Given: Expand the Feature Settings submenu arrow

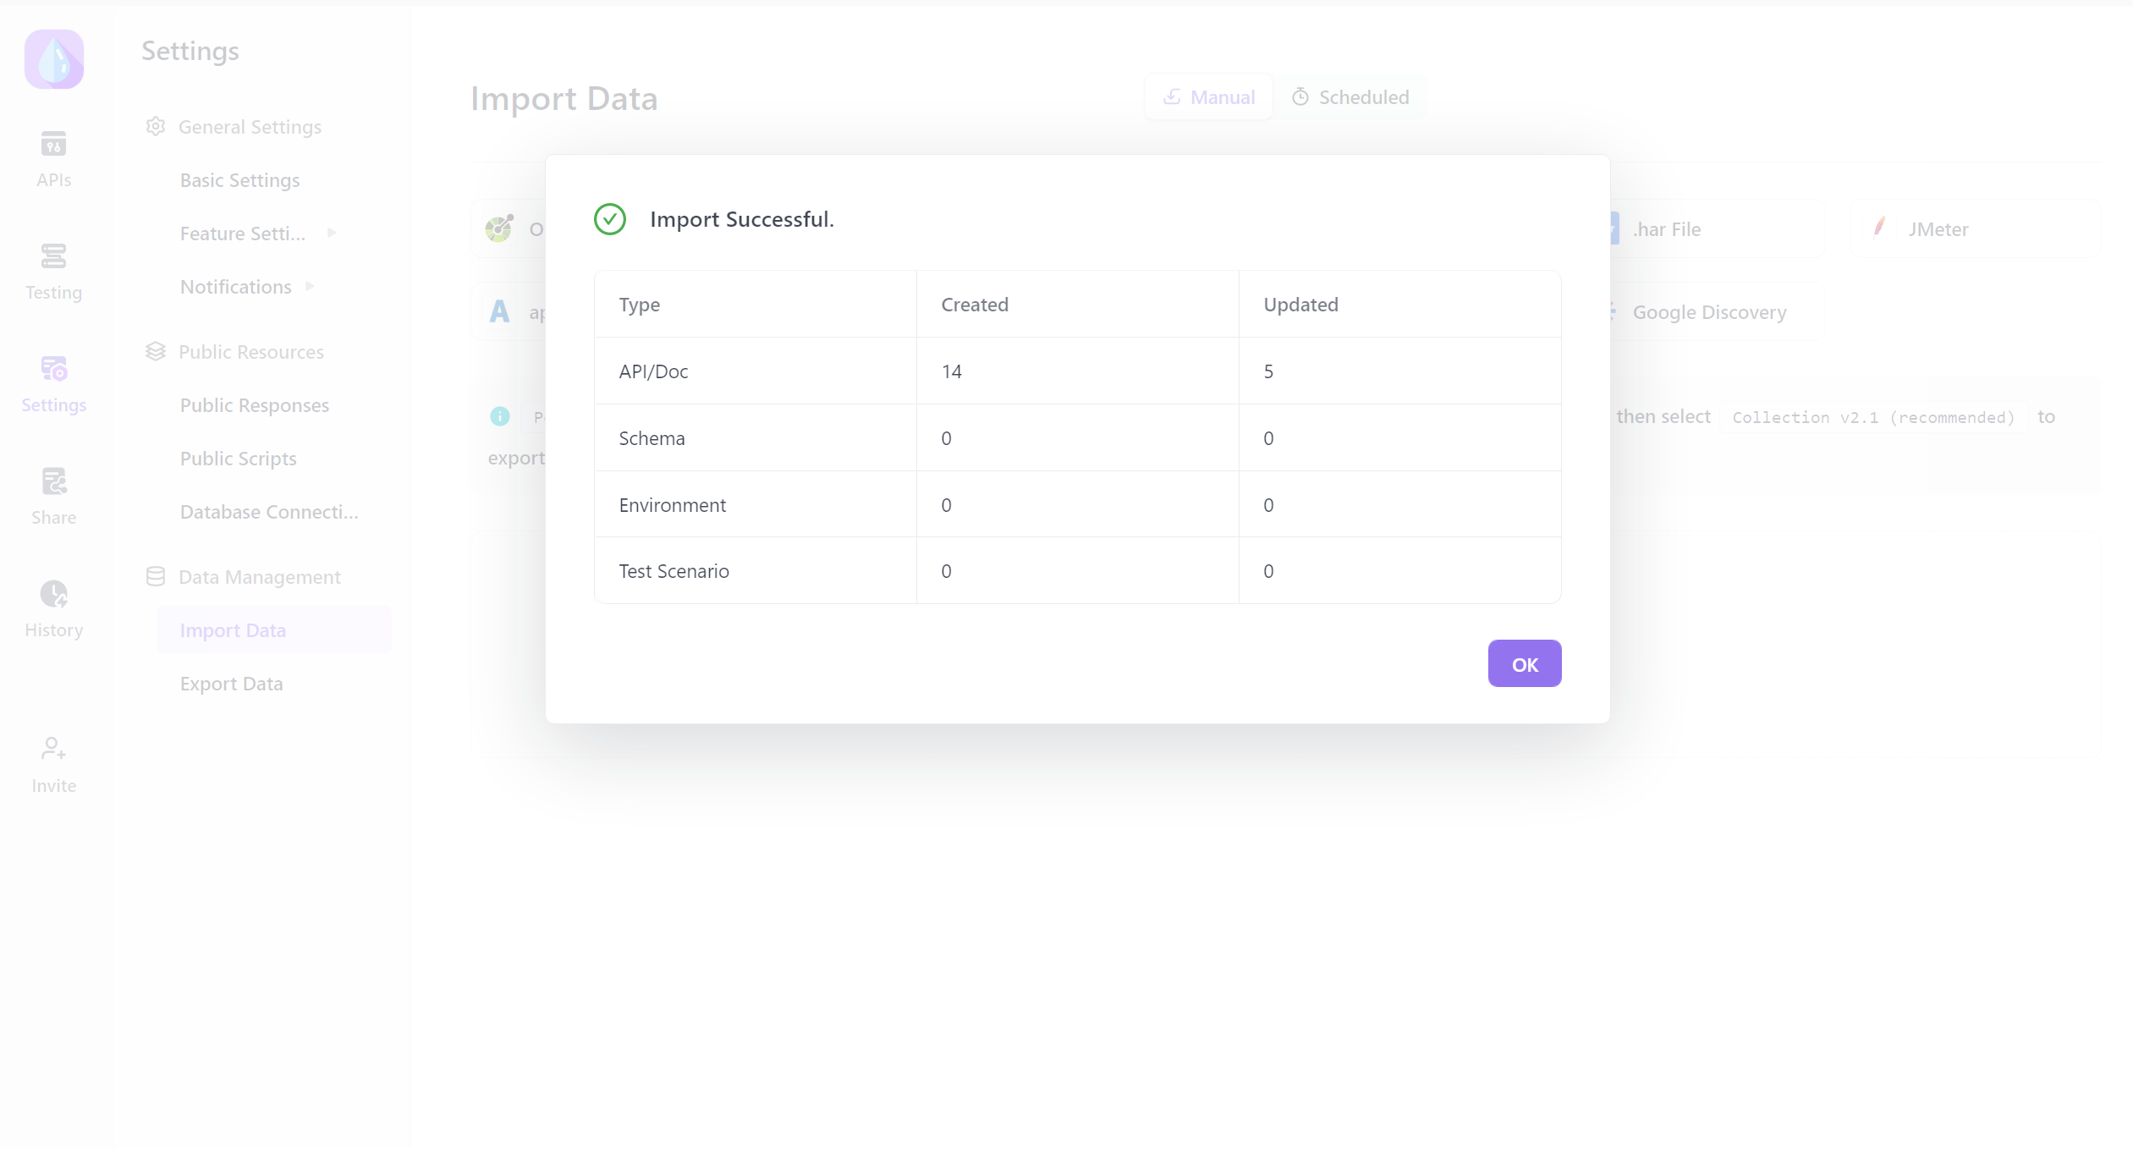Looking at the screenshot, I should click(x=332, y=233).
